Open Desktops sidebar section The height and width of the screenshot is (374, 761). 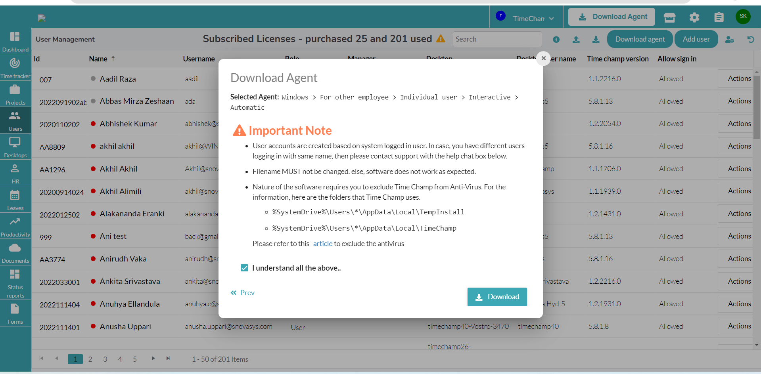click(x=15, y=147)
